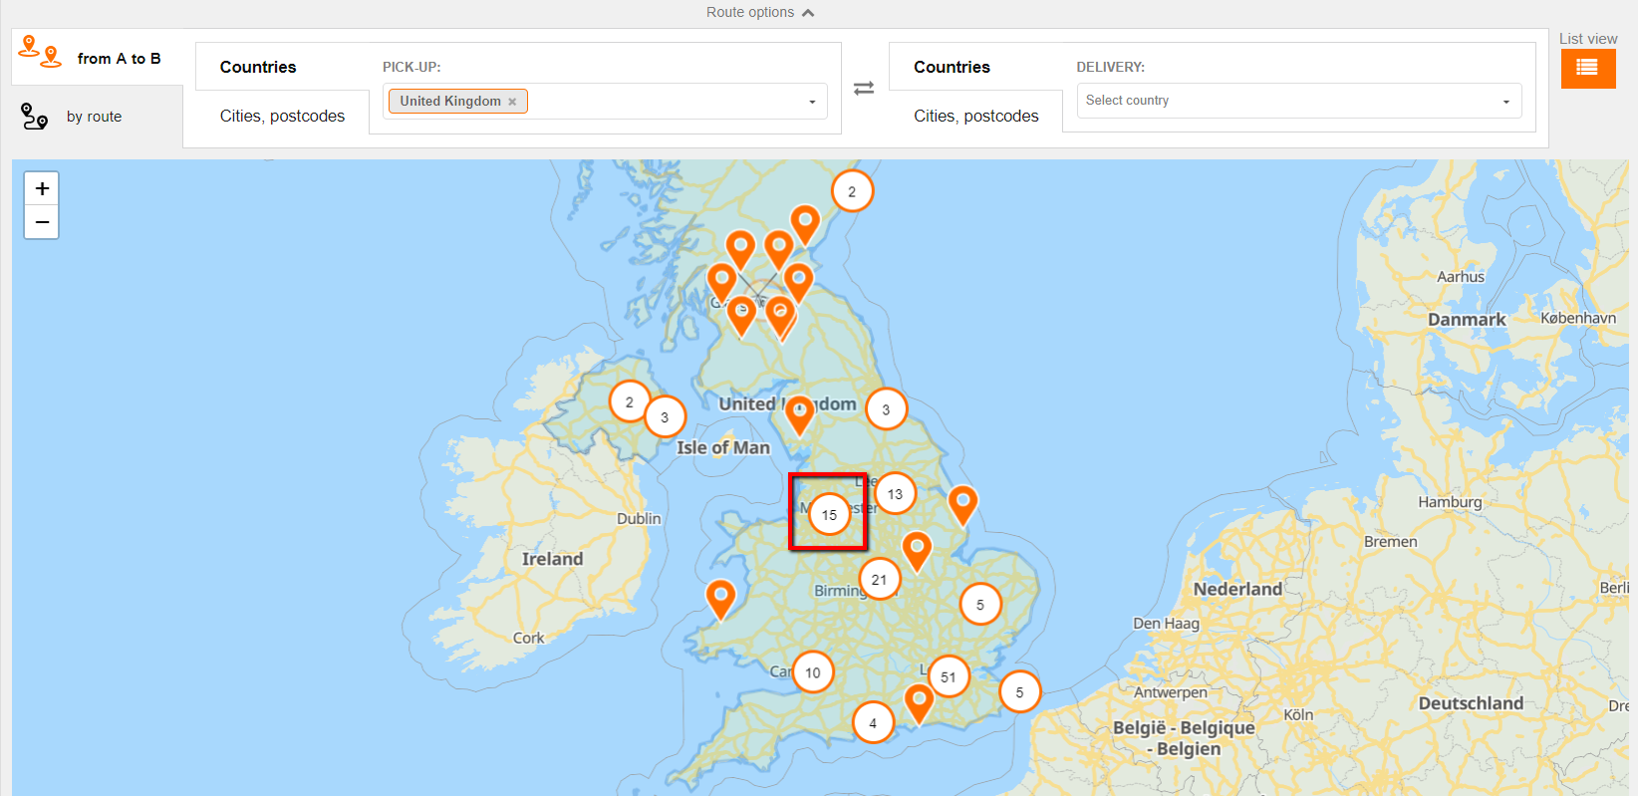
Task: Select delivery Cities, postcodes tab
Action: click(x=975, y=116)
